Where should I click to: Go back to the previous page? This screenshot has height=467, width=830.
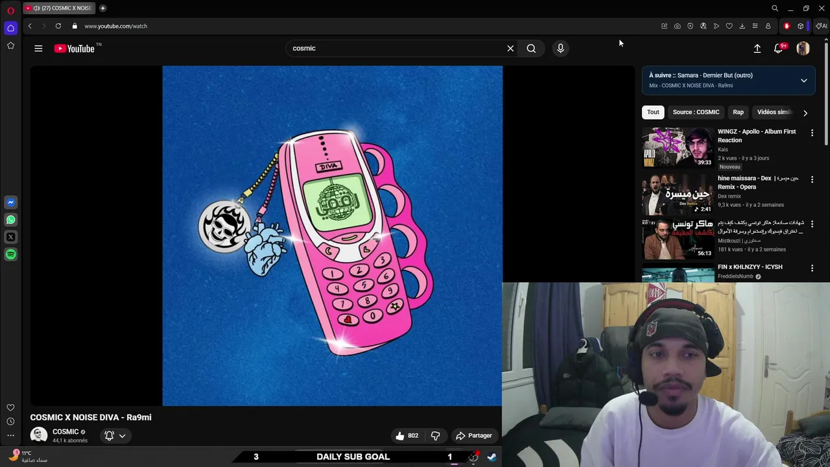[x=30, y=26]
